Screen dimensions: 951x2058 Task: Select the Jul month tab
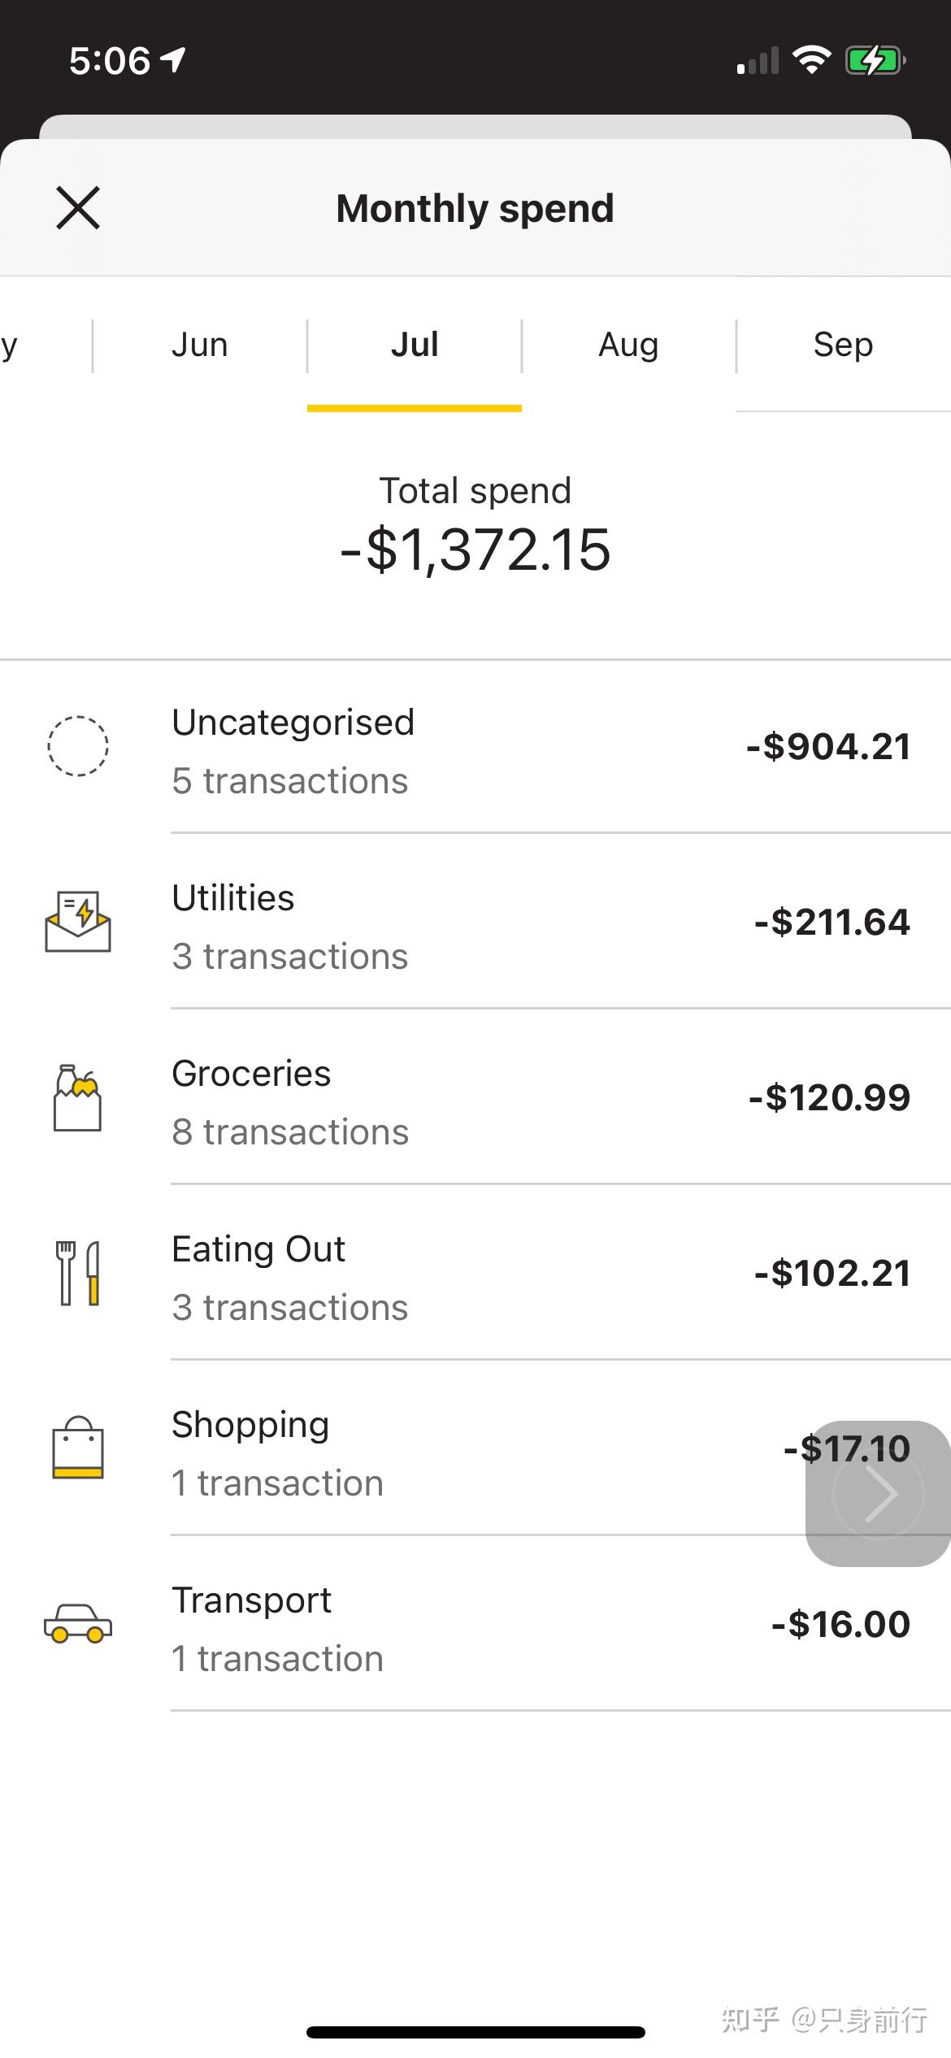(x=415, y=345)
